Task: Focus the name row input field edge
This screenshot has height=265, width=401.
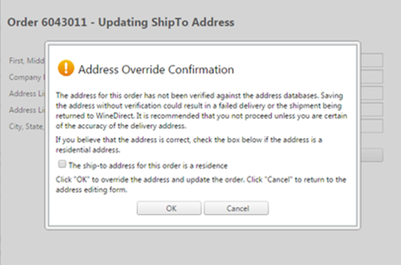Action: pos(372,60)
